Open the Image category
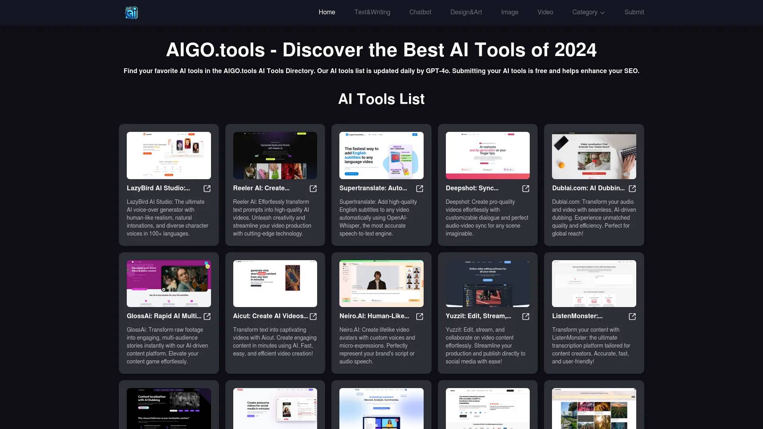763x429 pixels. tap(509, 12)
